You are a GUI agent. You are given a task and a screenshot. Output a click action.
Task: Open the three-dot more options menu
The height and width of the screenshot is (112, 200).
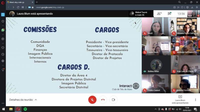coord(195,100)
